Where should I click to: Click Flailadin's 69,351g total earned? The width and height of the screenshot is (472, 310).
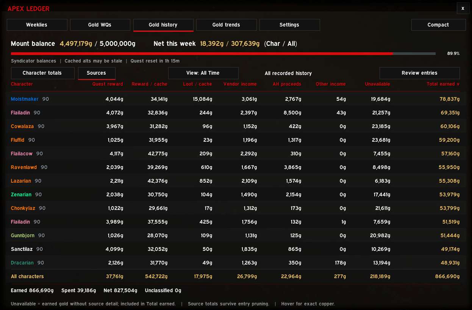click(x=450, y=113)
